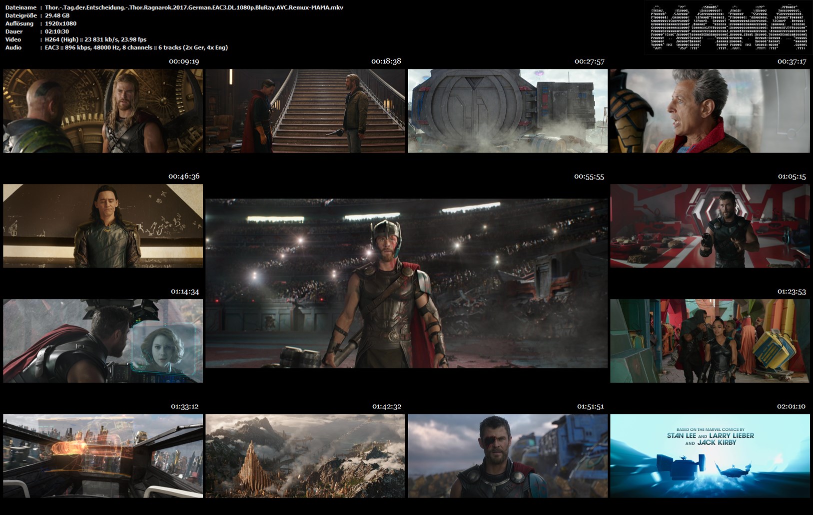Click the .mkv filename text at top
The height and width of the screenshot is (515, 813).
(x=194, y=7)
